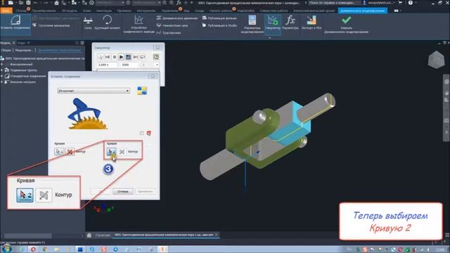Screen dimensions: 450x253
Task: Click the Curve 2 select arrow button
Action: 111,151
